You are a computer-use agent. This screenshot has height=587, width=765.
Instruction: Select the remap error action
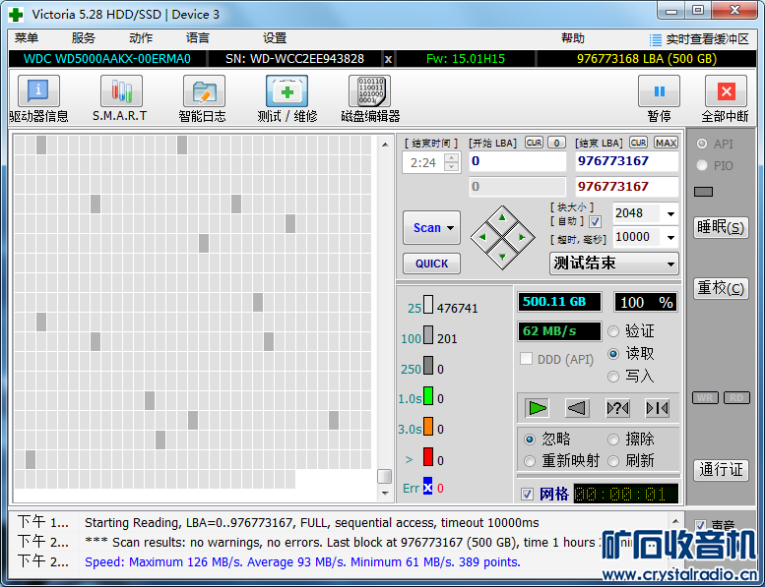530,461
